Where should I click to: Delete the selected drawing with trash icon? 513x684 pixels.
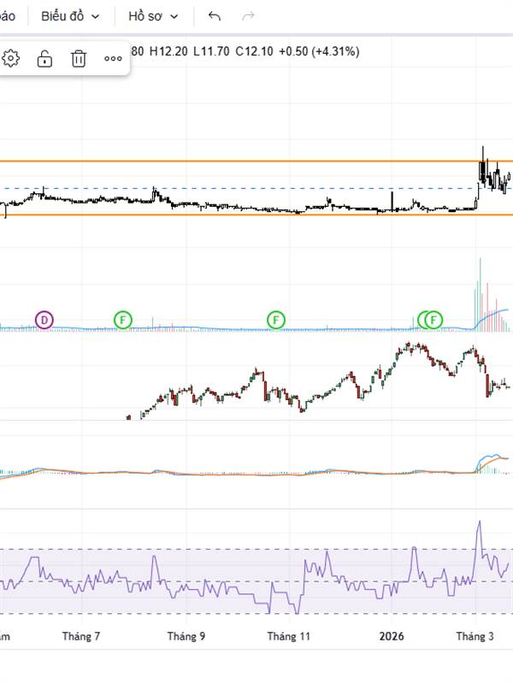[x=79, y=58]
